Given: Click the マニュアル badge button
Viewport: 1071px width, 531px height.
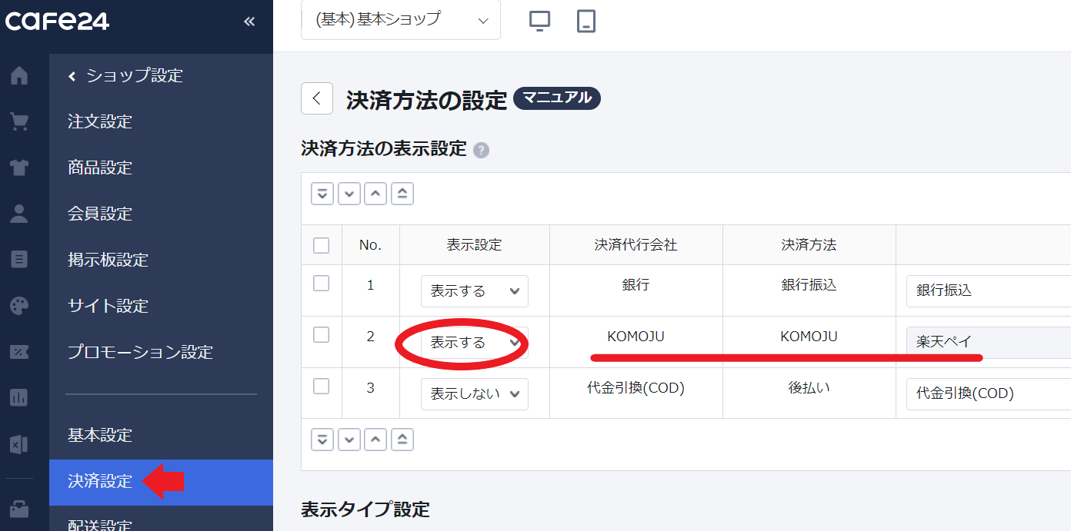Looking at the screenshot, I should [x=556, y=98].
